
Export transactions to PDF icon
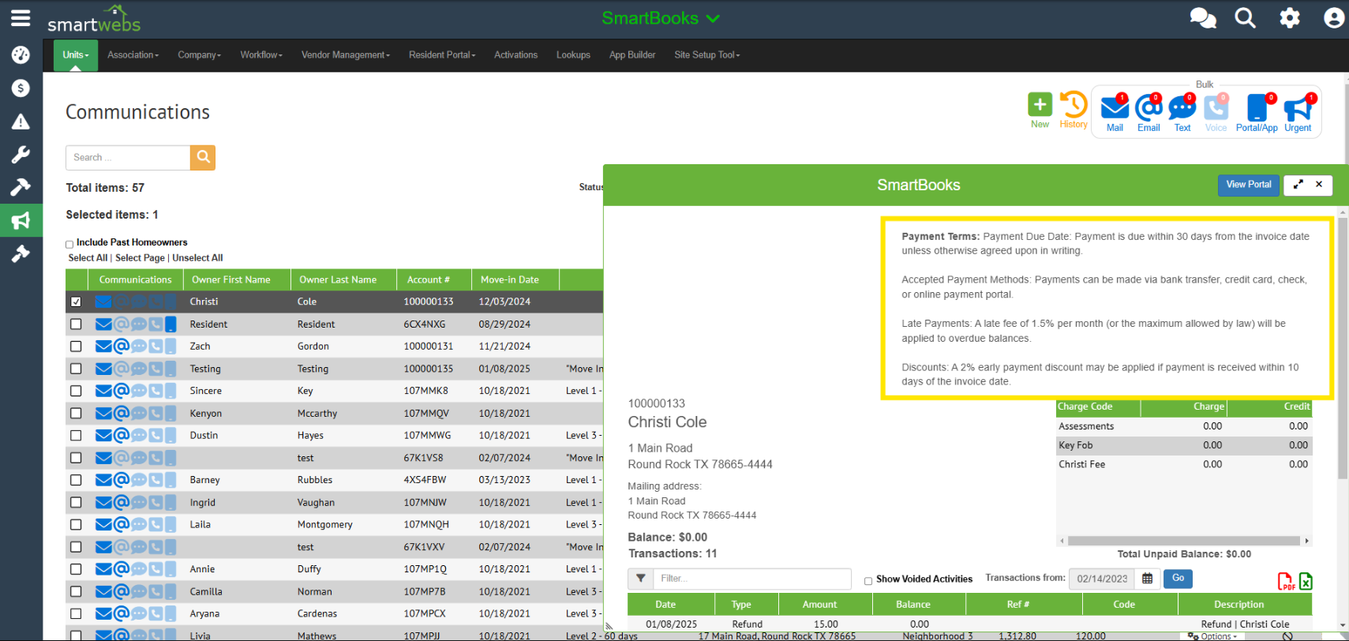click(x=1286, y=582)
